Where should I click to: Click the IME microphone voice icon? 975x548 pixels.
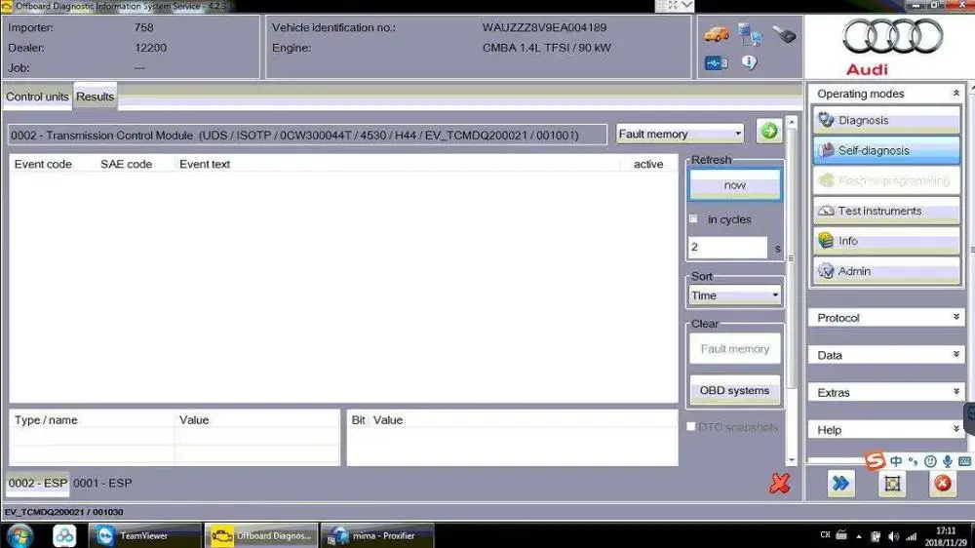click(947, 461)
